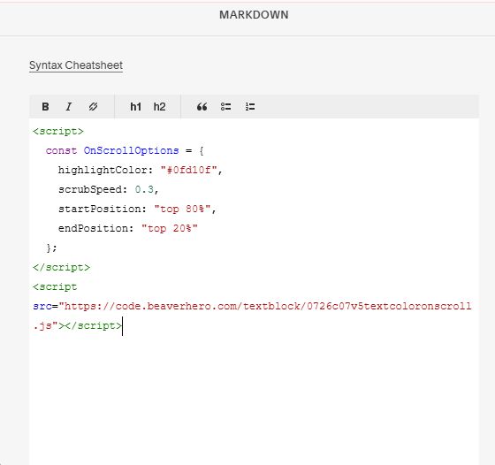Toggle italic formatting in the toolbar
This screenshot has height=465, width=495.
69,107
